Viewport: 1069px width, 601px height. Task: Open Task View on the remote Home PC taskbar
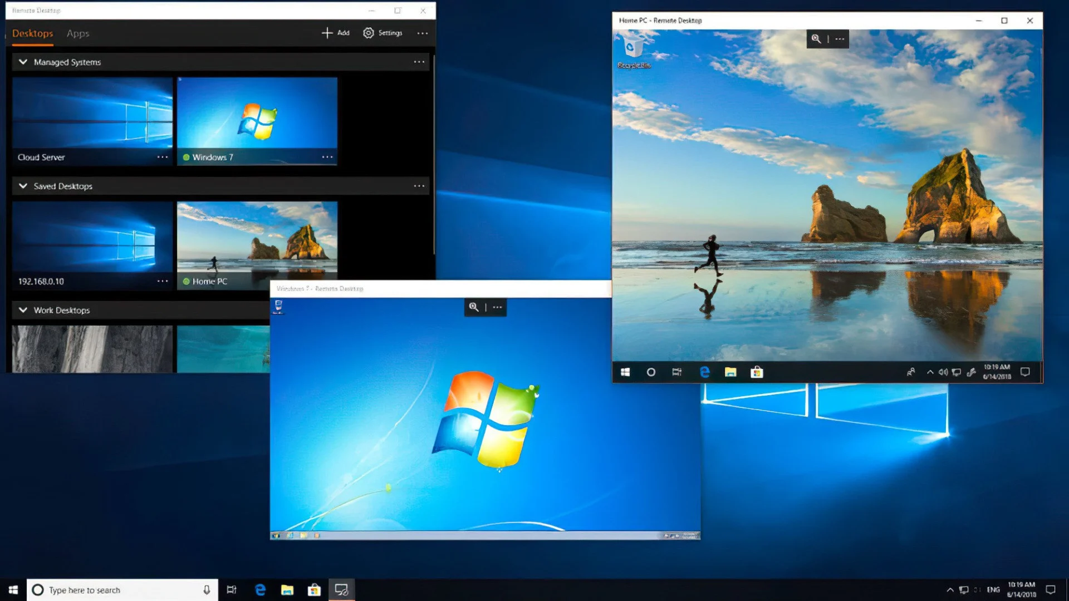[678, 372]
